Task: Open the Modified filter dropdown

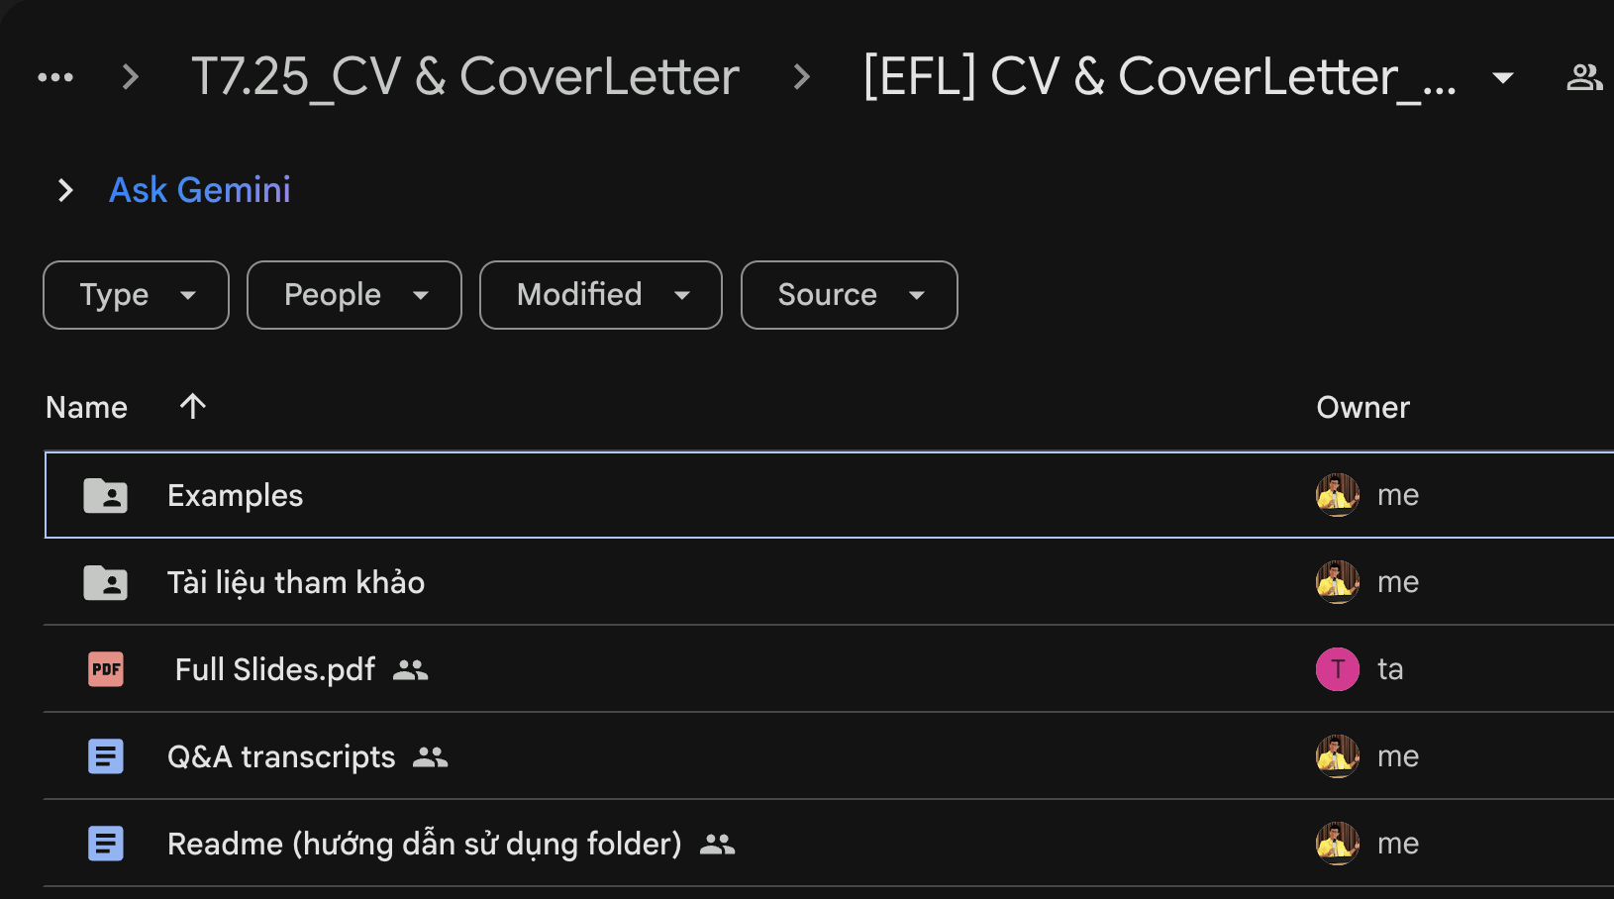Action: (x=600, y=295)
